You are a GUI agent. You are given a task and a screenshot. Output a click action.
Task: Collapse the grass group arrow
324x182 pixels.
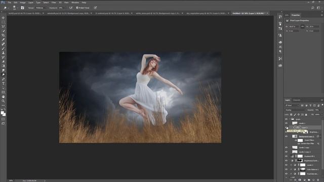pos(290,119)
